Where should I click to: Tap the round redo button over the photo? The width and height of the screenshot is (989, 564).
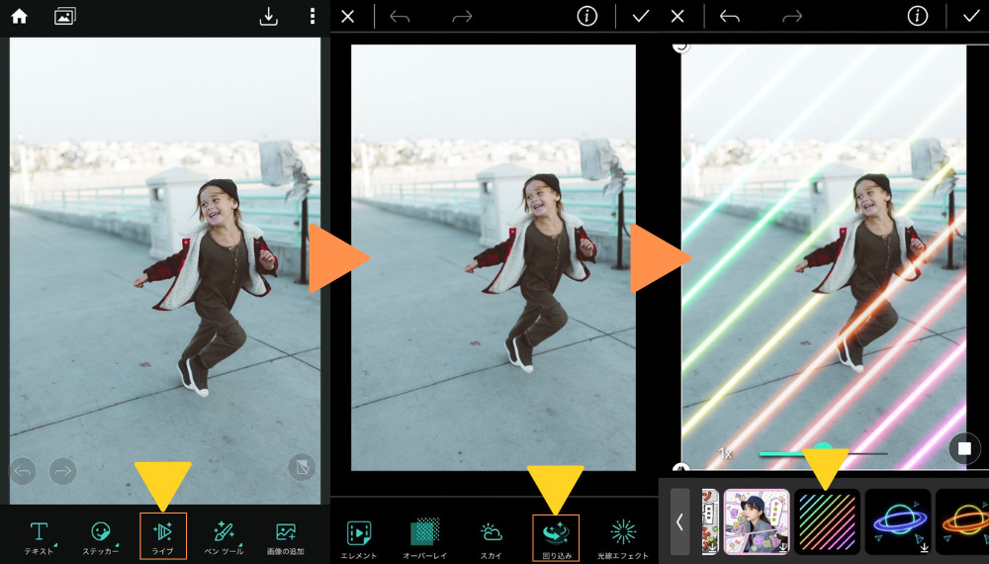click(62, 471)
